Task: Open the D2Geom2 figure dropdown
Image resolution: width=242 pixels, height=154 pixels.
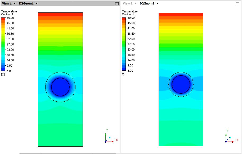Action: (157, 3)
